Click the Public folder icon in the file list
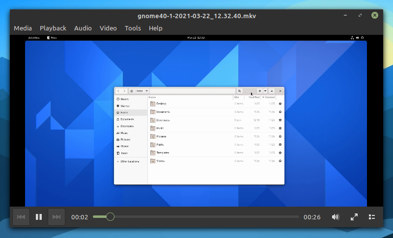 pos(153,145)
